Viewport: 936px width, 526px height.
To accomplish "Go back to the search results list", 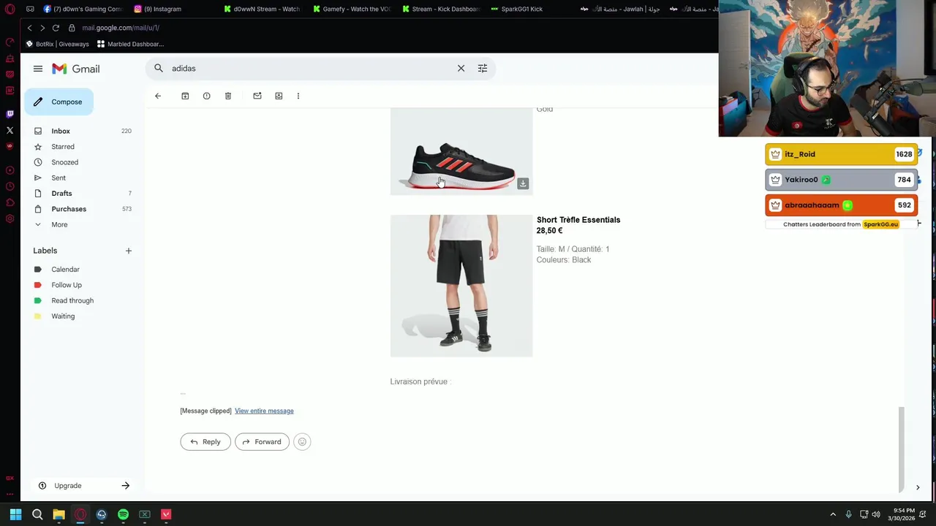I will [x=158, y=96].
